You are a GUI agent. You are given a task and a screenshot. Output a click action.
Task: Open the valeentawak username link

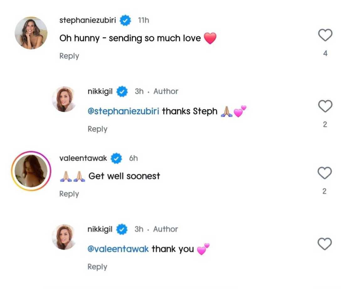tap(83, 158)
